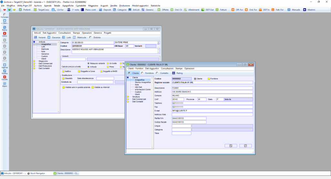The image size is (331, 179).
Task: Expand Dati Produzione in Articolo tree
Action: tap(34, 66)
